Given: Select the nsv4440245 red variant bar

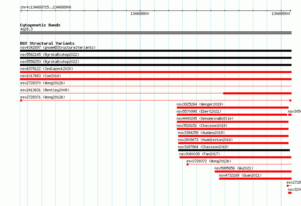Looking at the screenshot, I should [x=232, y=122].
